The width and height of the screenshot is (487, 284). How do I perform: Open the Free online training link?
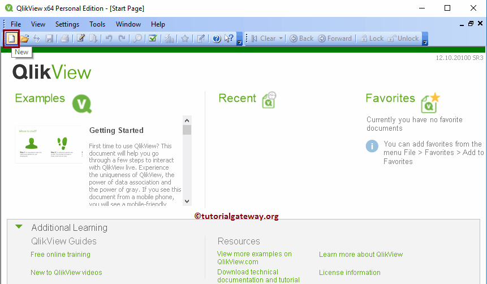point(61,255)
